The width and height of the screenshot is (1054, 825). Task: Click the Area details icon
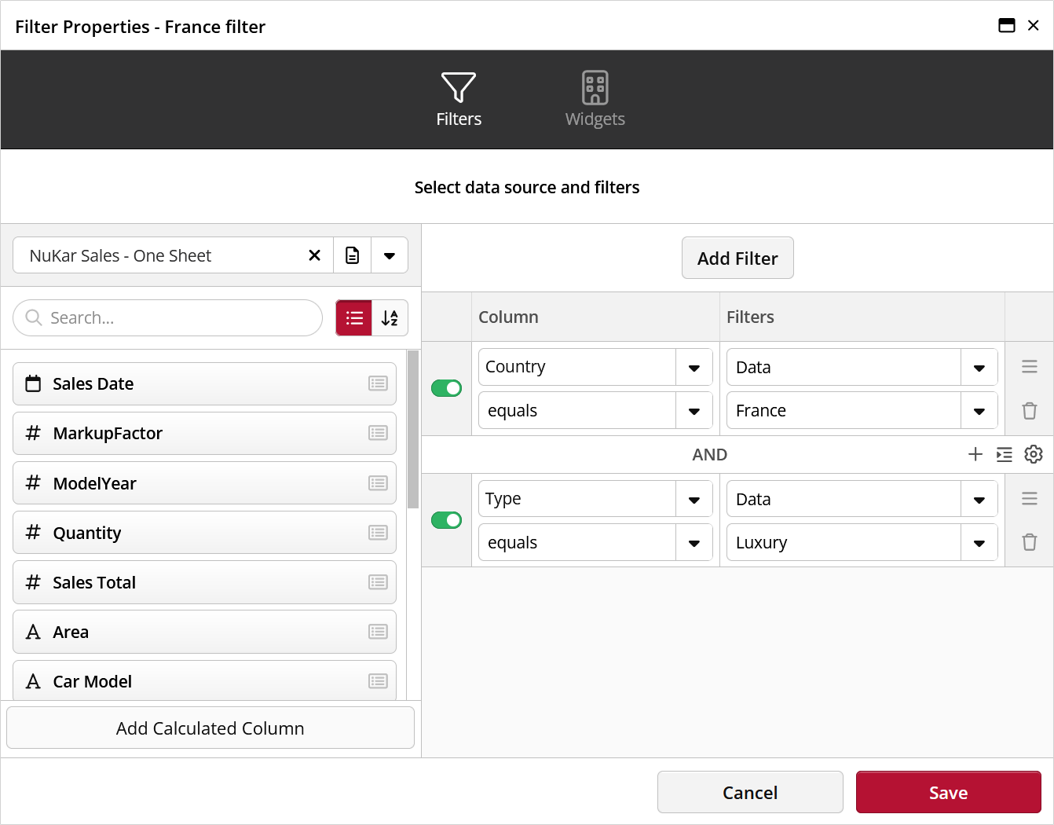[x=378, y=632]
